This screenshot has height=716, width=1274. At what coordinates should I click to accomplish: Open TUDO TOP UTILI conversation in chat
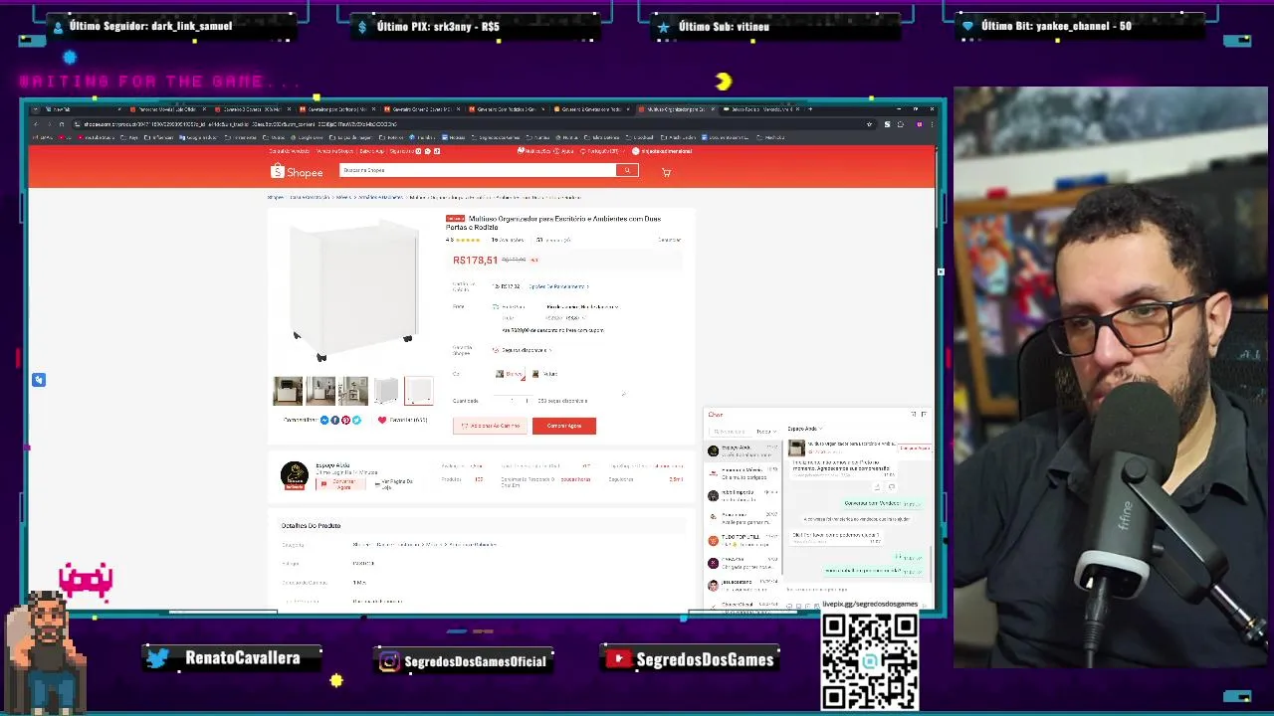(743, 540)
